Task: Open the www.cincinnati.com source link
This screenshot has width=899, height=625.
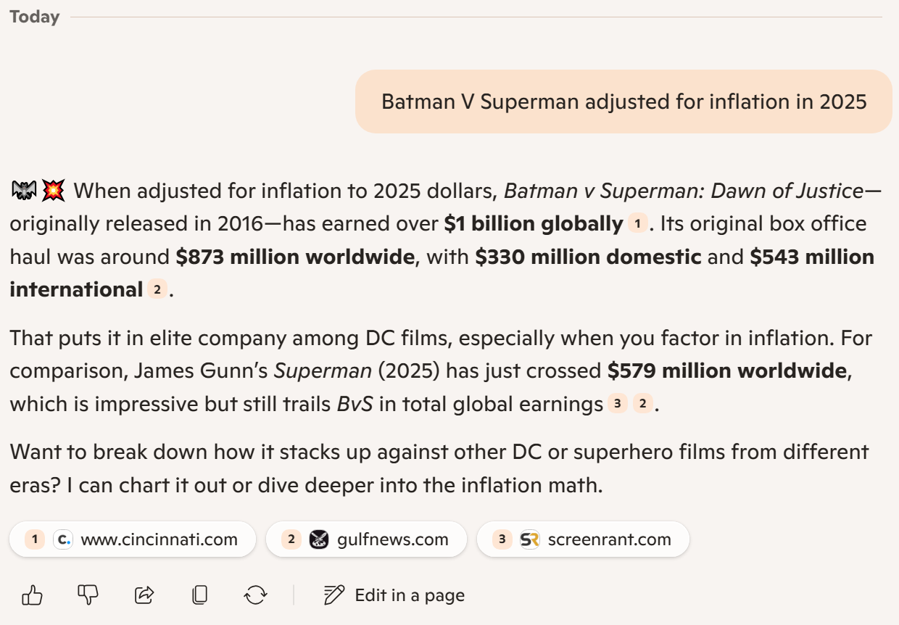Action: click(133, 539)
